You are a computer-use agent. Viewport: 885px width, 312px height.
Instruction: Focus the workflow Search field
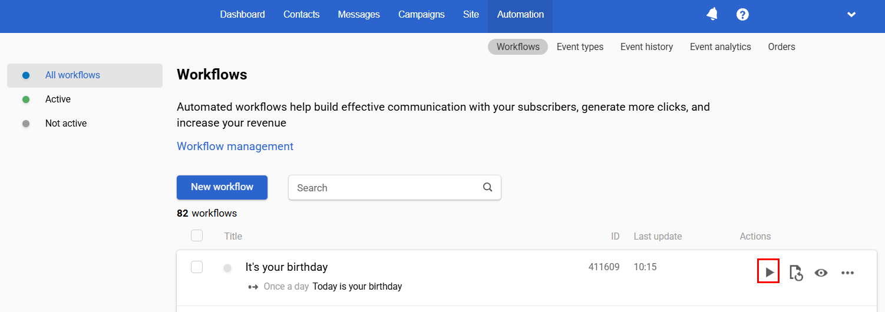click(x=386, y=188)
